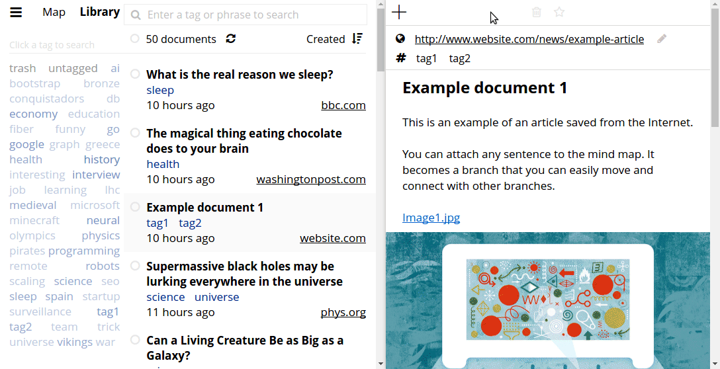The height and width of the screenshot is (369, 720).
Task: Open the Created sort dropdown
Action: pos(326,39)
